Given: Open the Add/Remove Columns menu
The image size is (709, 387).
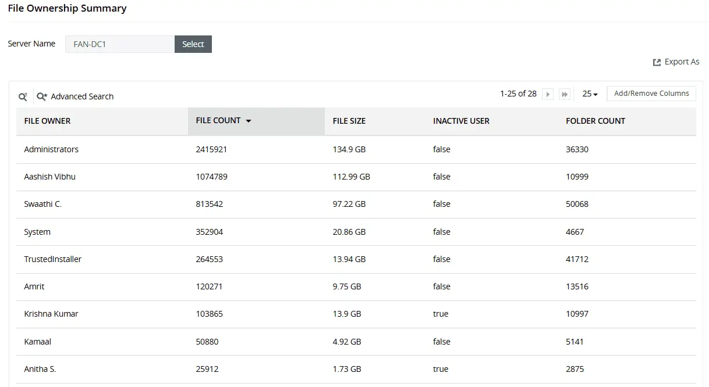Looking at the screenshot, I should (x=651, y=94).
